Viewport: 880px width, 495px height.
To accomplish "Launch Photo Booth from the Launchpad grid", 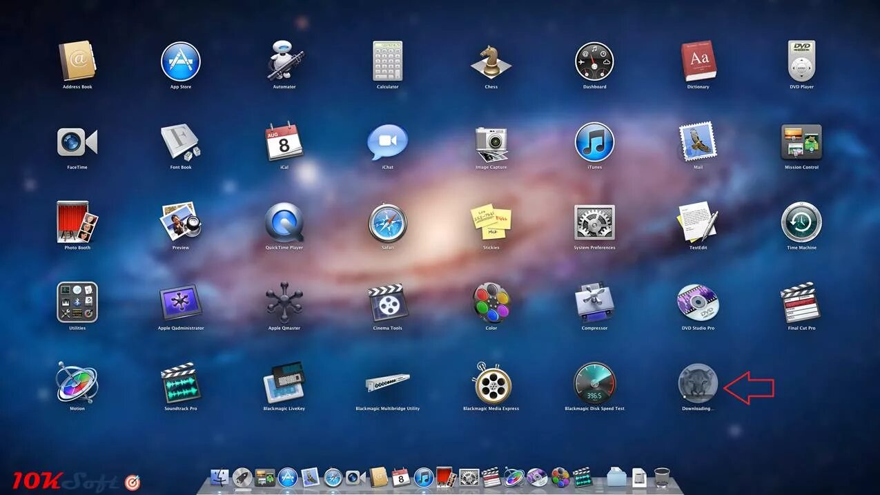I will click(77, 222).
